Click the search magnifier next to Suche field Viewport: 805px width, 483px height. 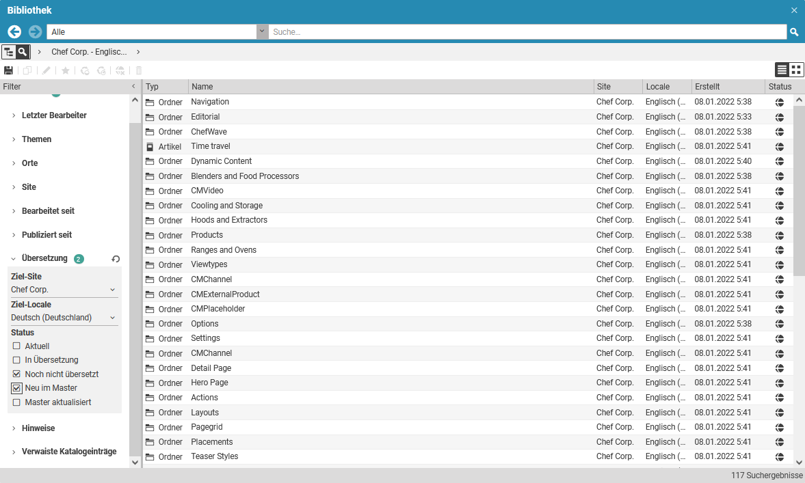[x=794, y=31]
